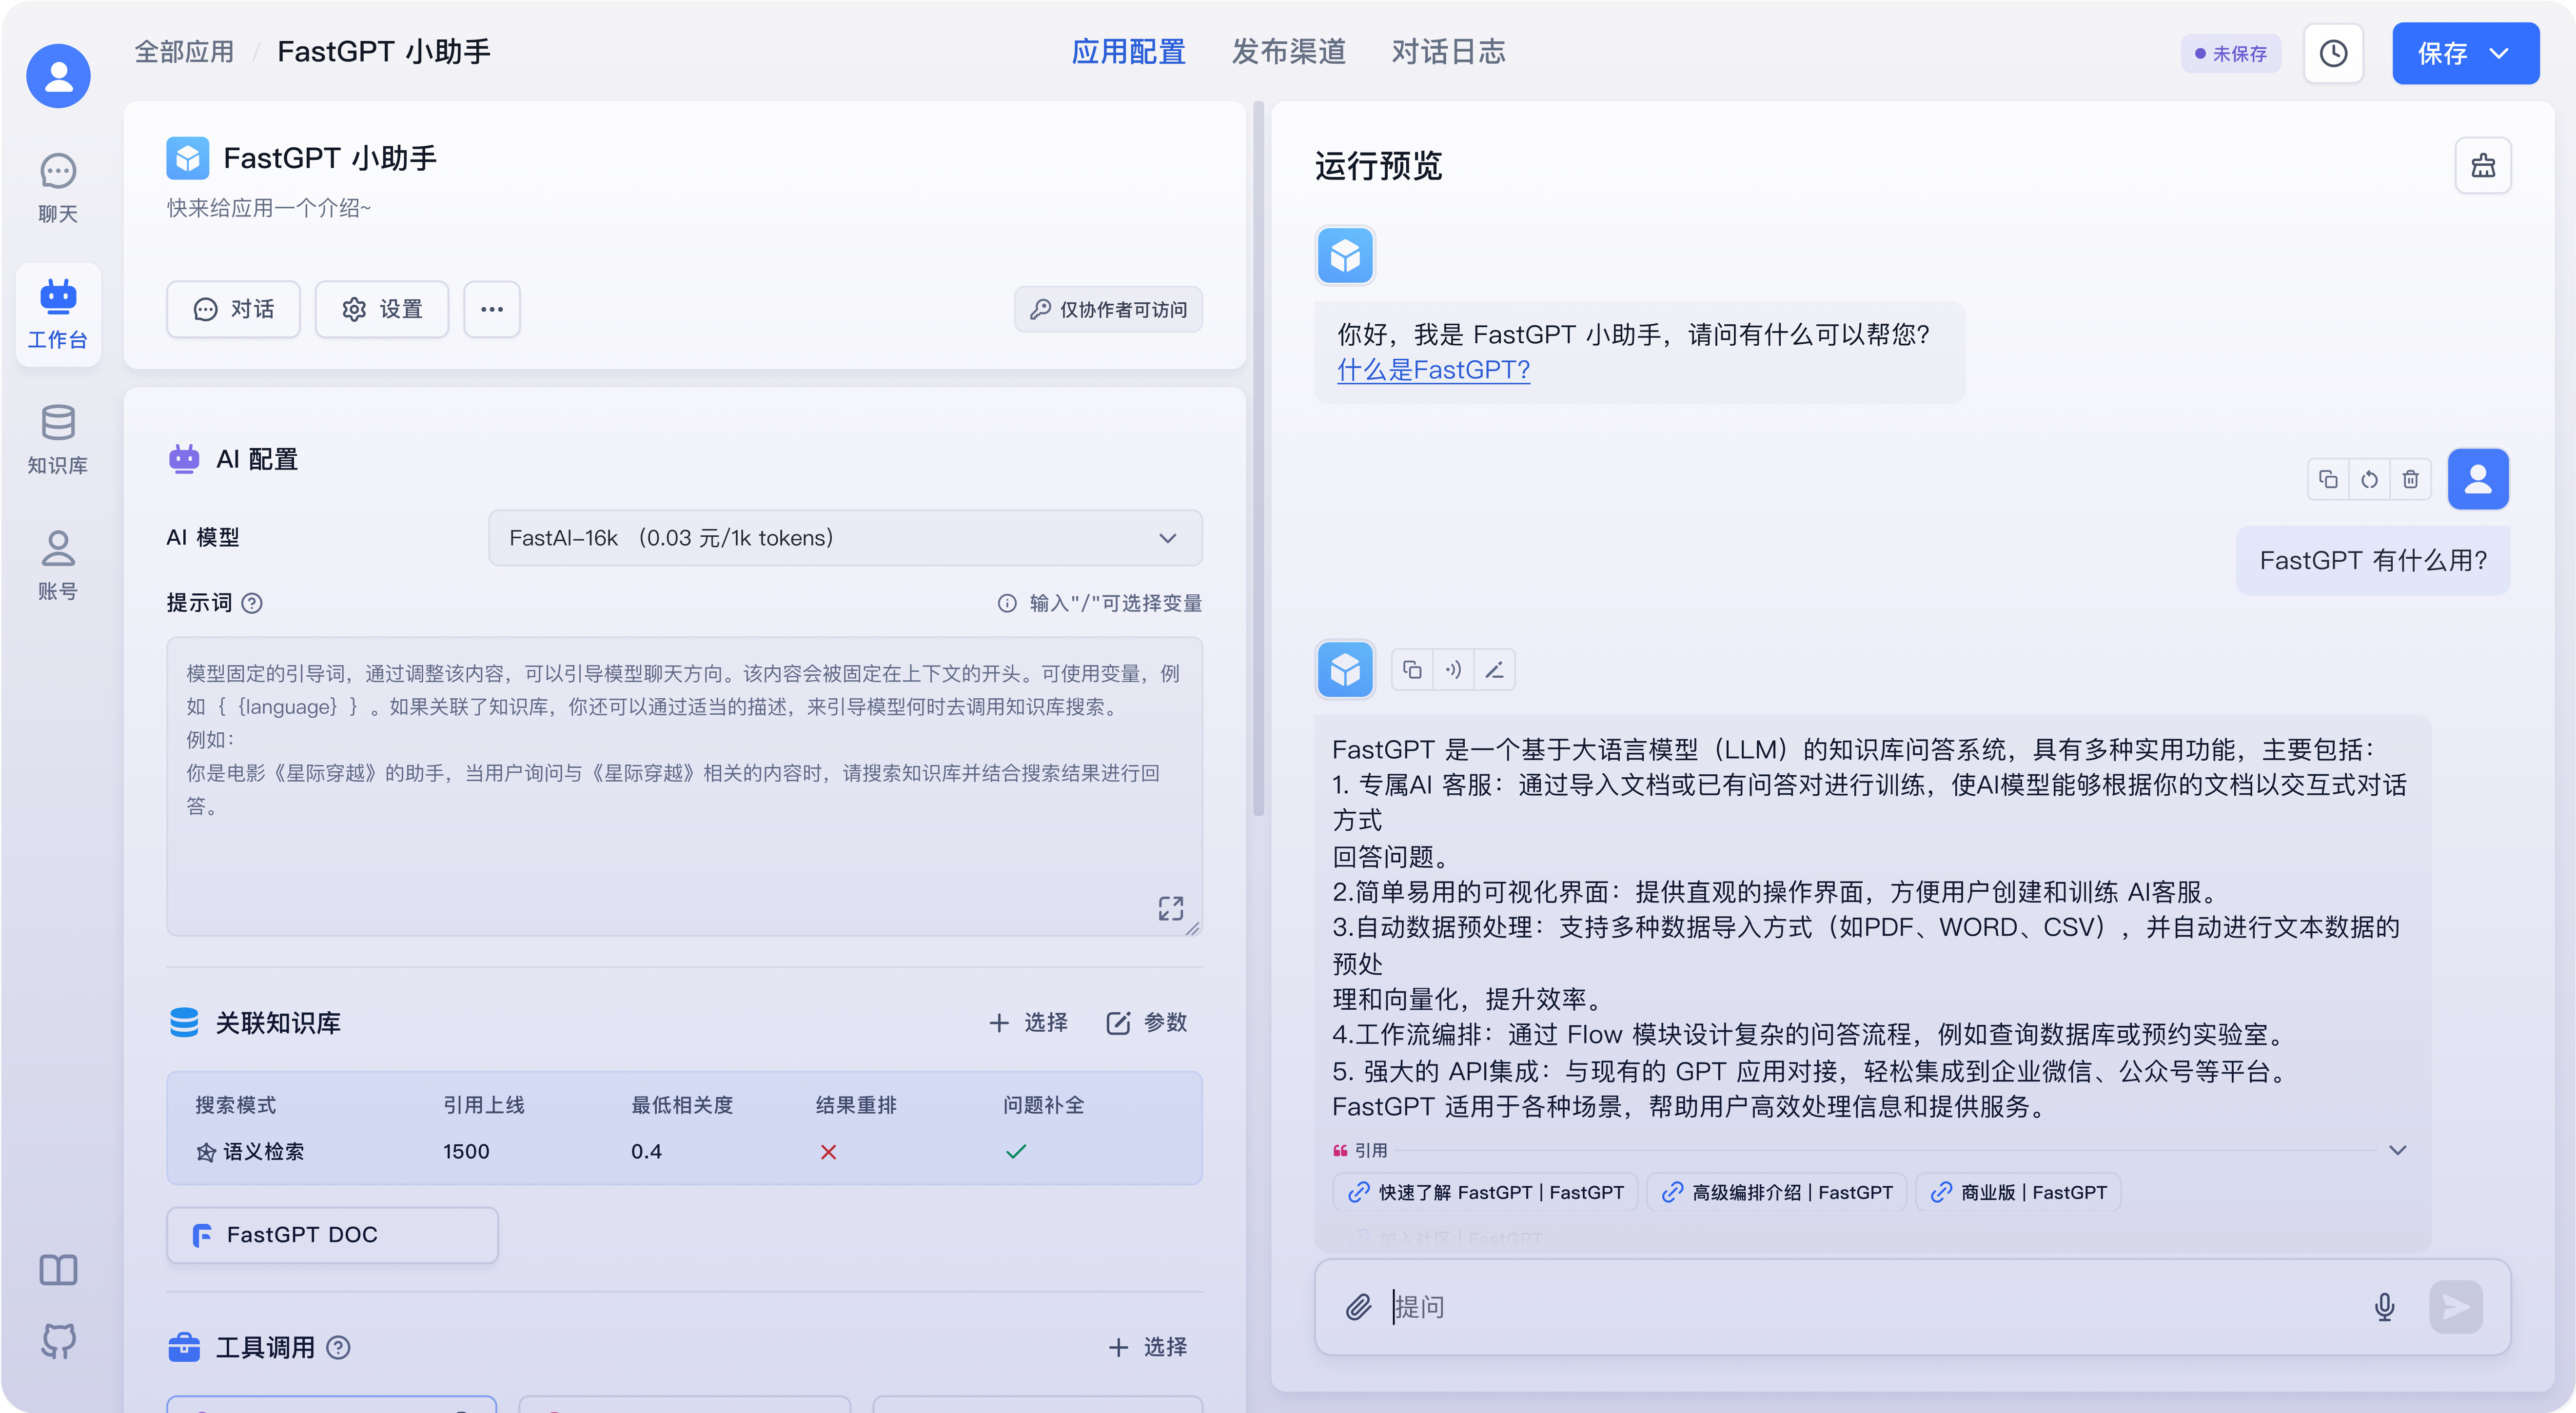
Task: Click the 语义检索 search mode value
Action: [x=249, y=1151]
